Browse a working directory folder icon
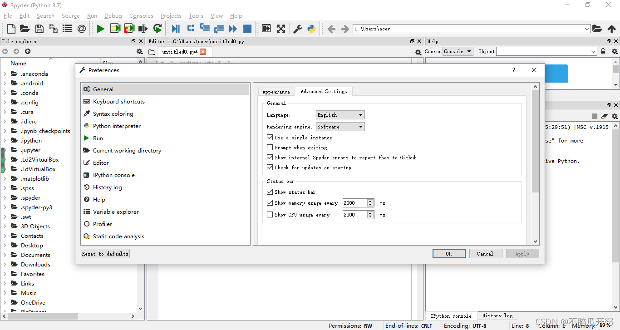Screen dimensions: 620x330 [x=597, y=29]
